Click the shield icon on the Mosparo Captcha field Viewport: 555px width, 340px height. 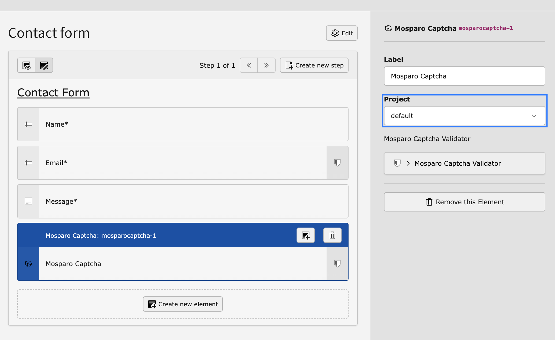click(337, 264)
